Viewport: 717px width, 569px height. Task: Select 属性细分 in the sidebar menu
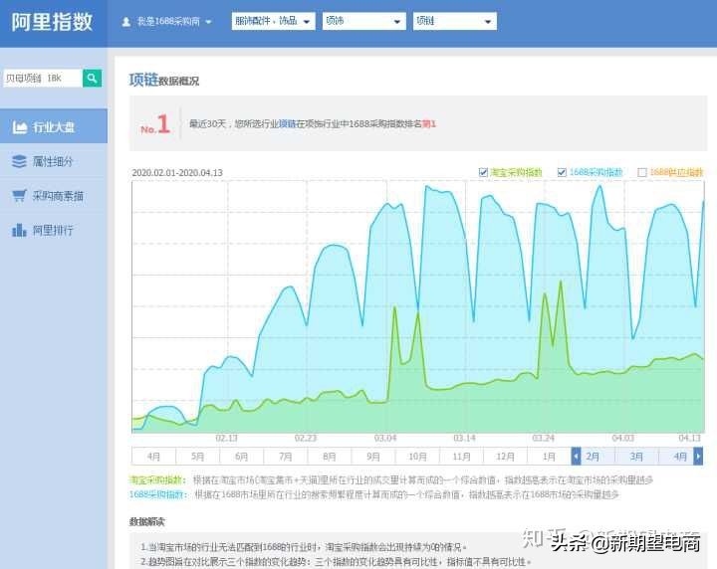click(54, 161)
